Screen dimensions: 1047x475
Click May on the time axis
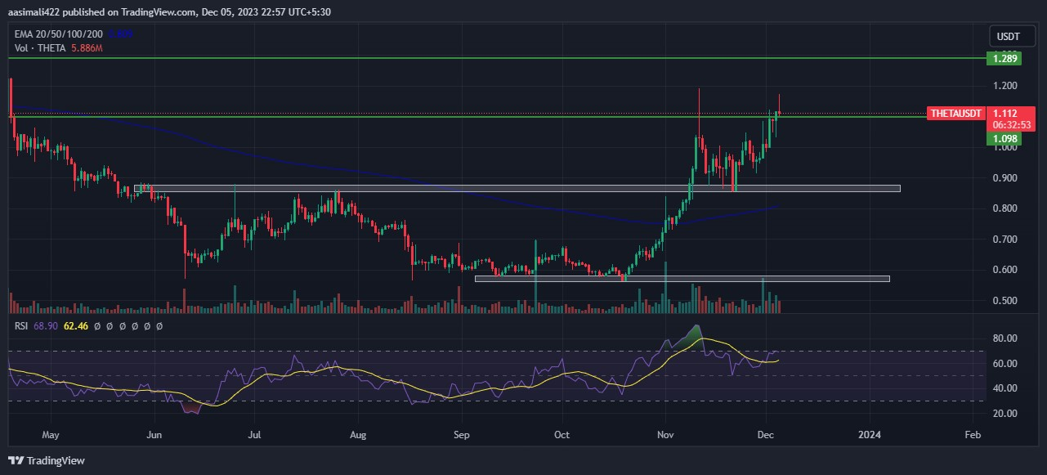pyautogui.click(x=51, y=435)
